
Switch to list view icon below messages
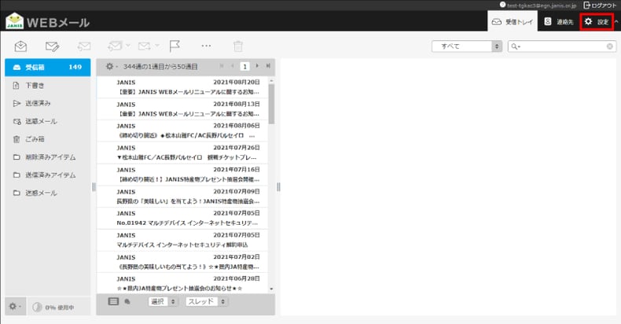[x=113, y=301]
